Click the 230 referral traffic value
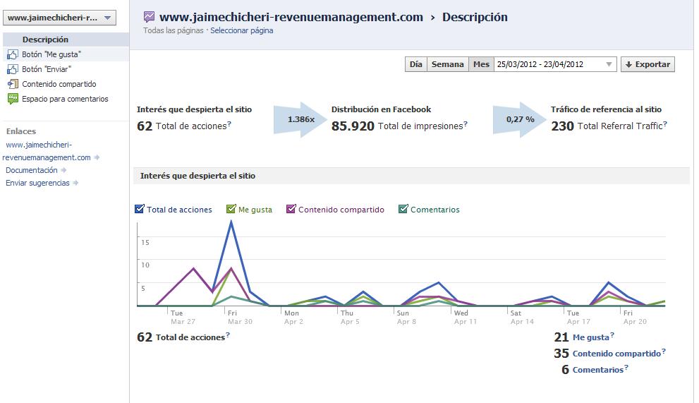Image resolution: width=699 pixels, height=403 pixels. click(x=562, y=126)
